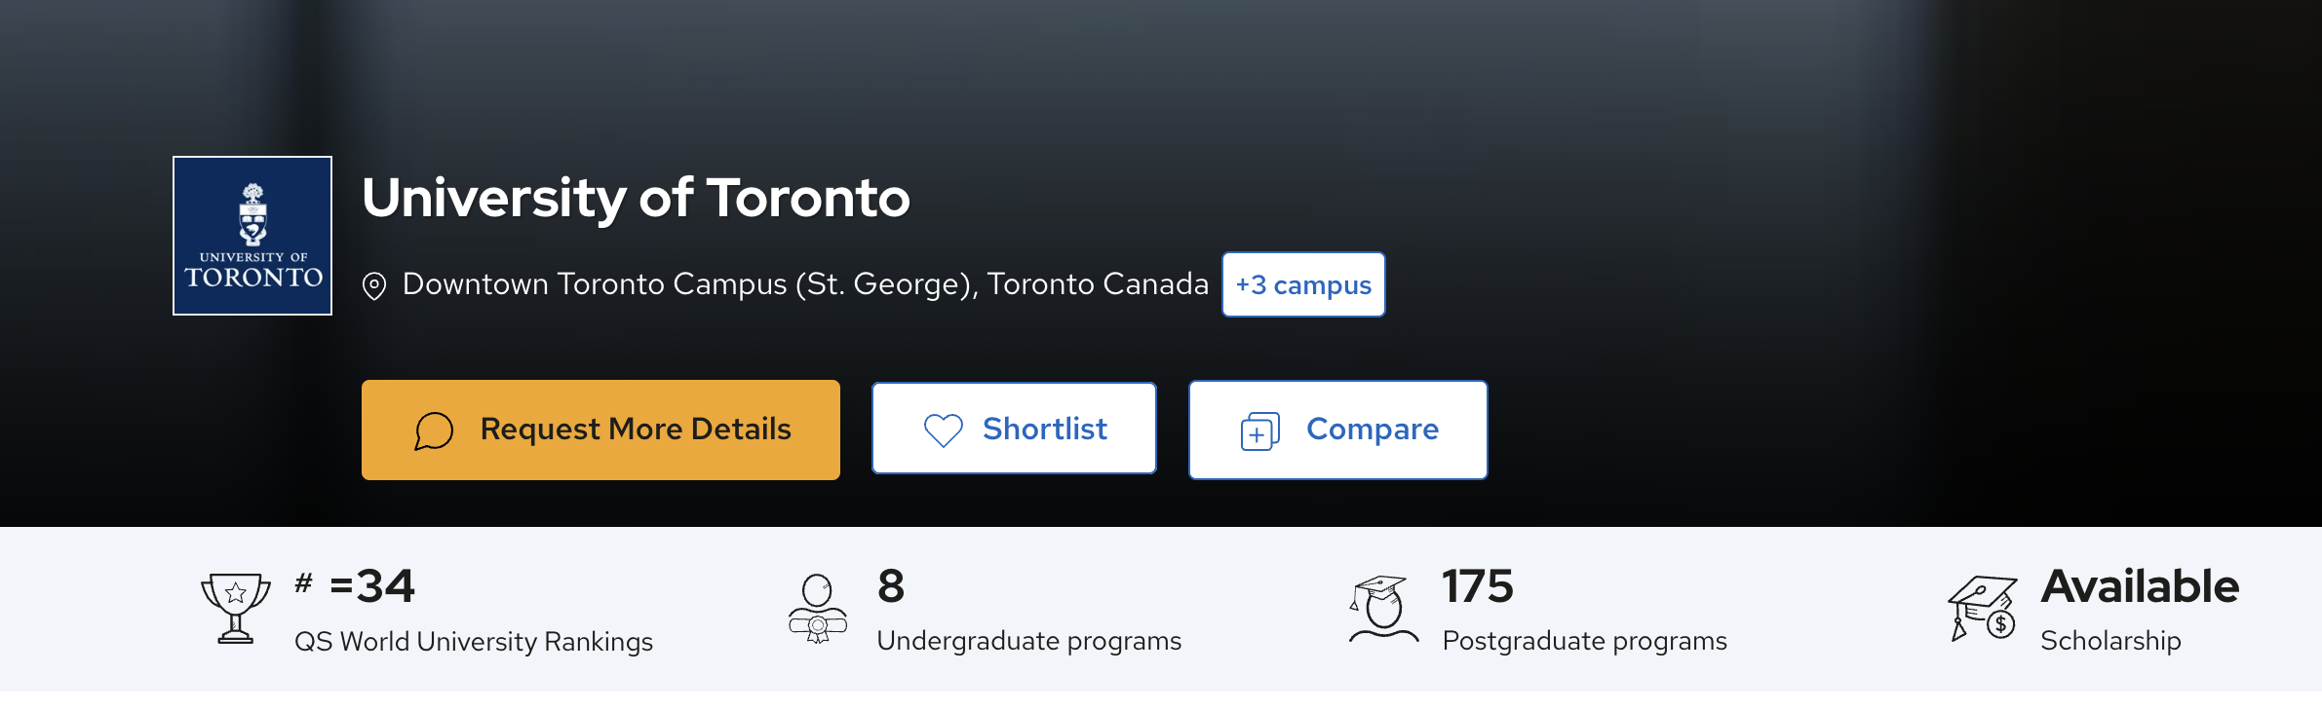The height and width of the screenshot is (711, 2322).
Task: Click the University of Toronto logo
Action: tap(252, 236)
